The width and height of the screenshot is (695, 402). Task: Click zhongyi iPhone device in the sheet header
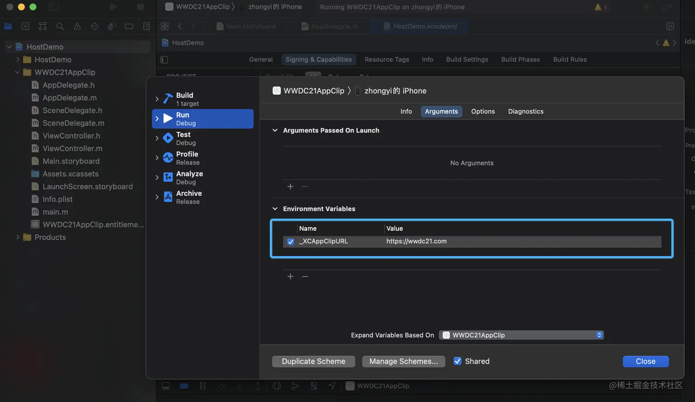pos(391,91)
